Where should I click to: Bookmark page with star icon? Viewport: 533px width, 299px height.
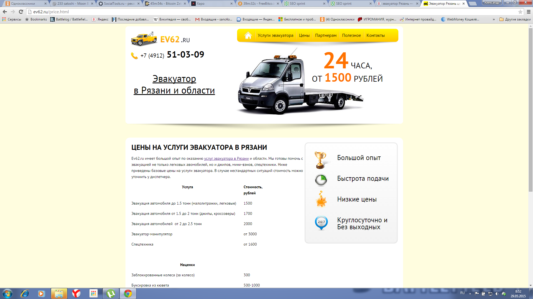(x=520, y=12)
